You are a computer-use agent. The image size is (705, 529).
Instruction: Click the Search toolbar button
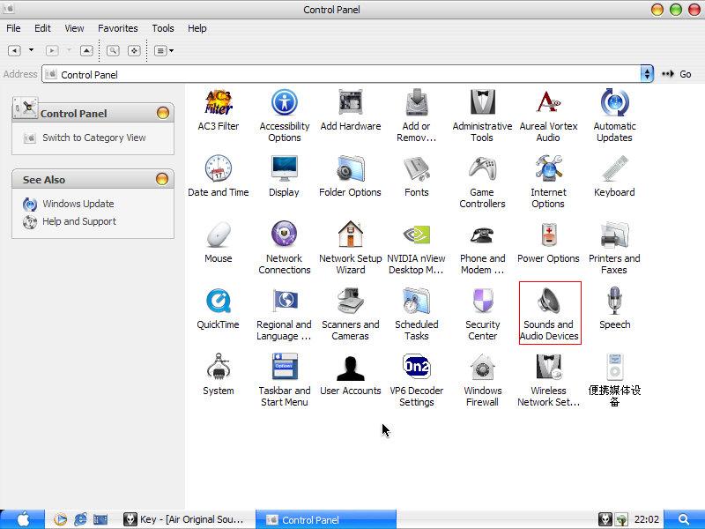click(x=113, y=50)
